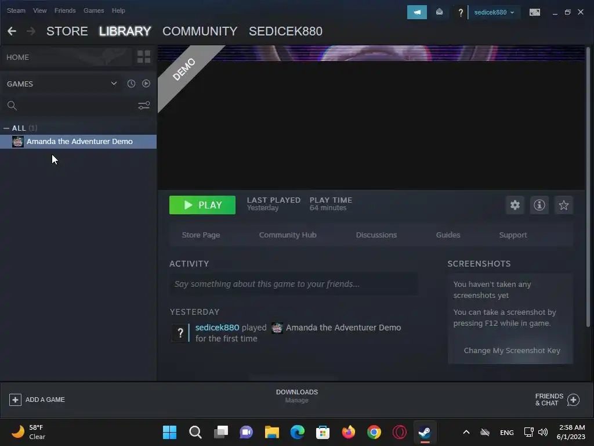
Task: Click the announcements megaphone icon
Action: [x=416, y=12]
